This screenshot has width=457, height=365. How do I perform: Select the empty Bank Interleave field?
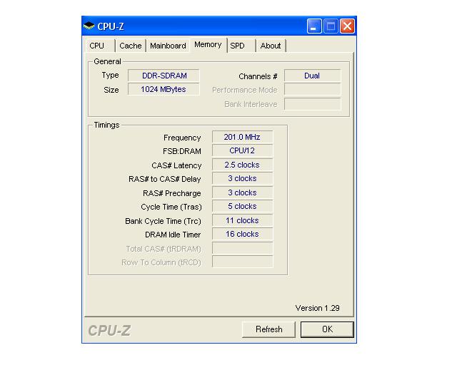[313, 104]
